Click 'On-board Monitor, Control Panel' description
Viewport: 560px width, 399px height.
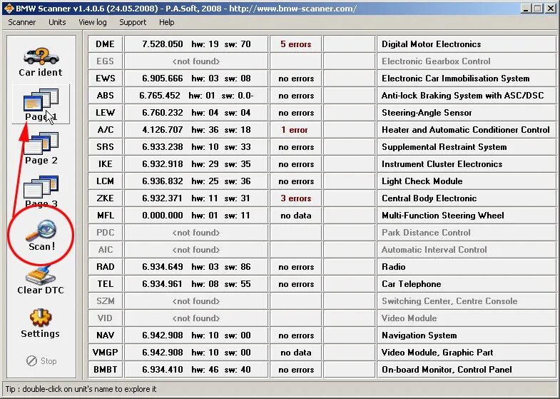tap(447, 370)
